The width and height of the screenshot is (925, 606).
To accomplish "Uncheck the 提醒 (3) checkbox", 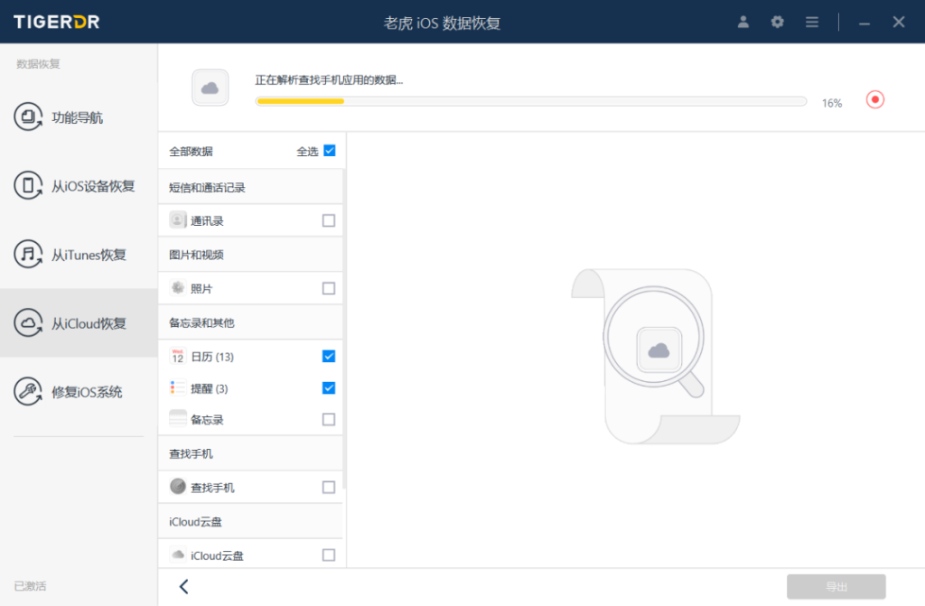I will pos(329,388).
